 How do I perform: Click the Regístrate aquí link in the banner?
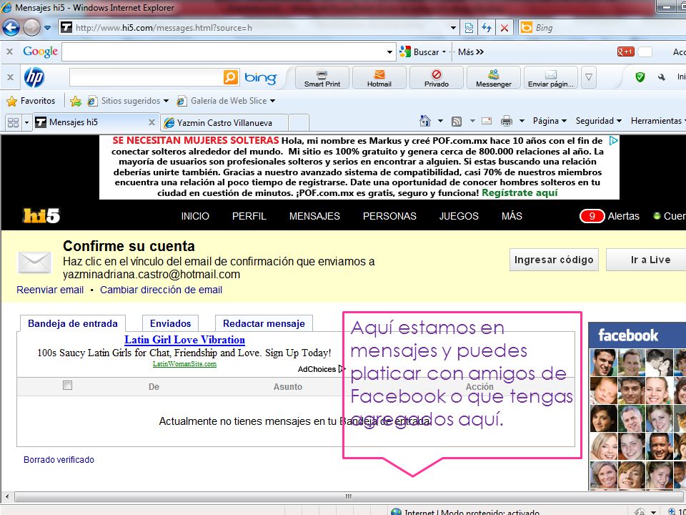(520, 192)
